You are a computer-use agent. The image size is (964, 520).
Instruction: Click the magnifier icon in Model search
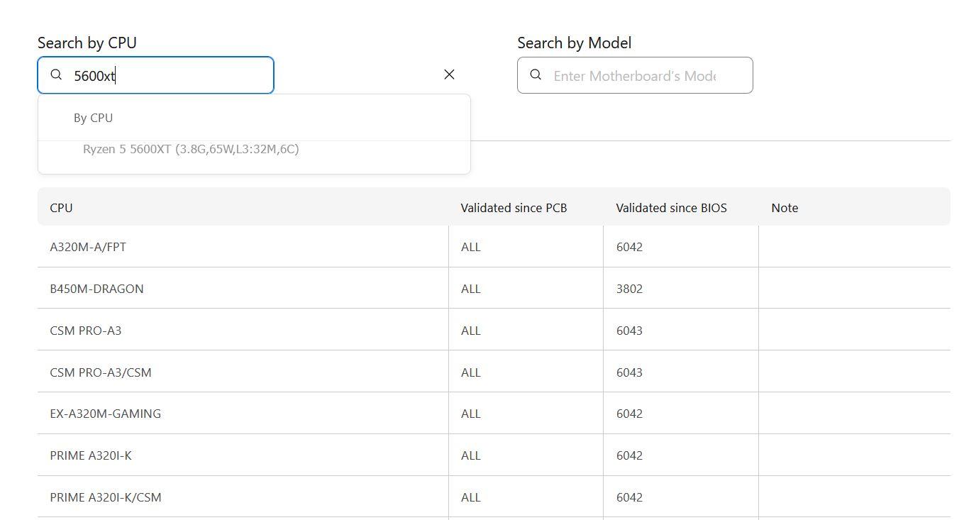[536, 75]
